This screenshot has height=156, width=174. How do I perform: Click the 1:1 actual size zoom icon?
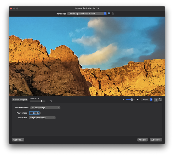[x=156, y=100]
